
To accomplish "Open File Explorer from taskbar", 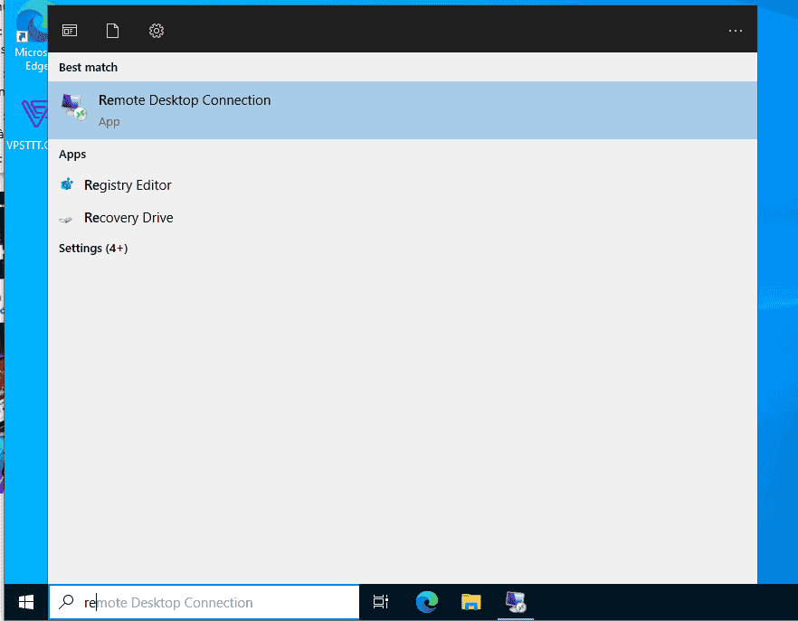I will [x=470, y=602].
